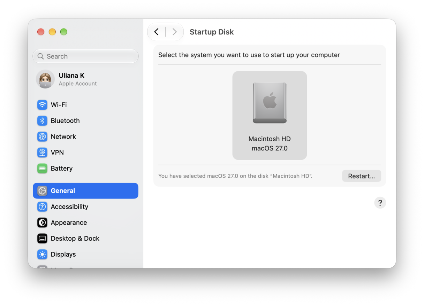Open the Desktop & Dock label
Screen dimensions: 424x305
(x=75, y=238)
